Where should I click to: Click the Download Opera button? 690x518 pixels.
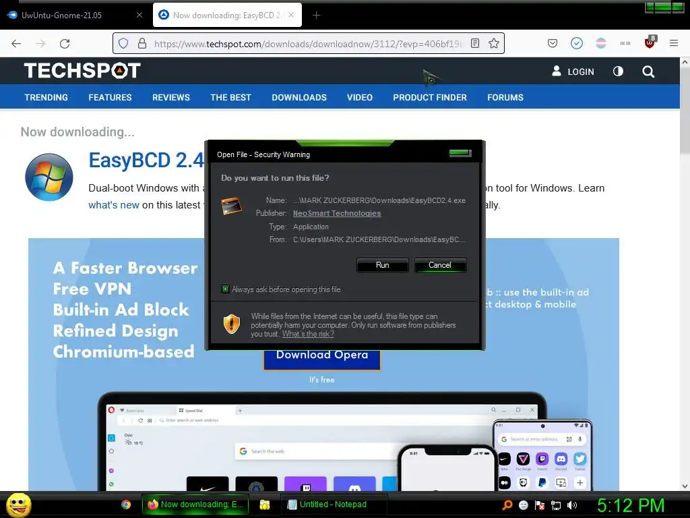coord(321,359)
